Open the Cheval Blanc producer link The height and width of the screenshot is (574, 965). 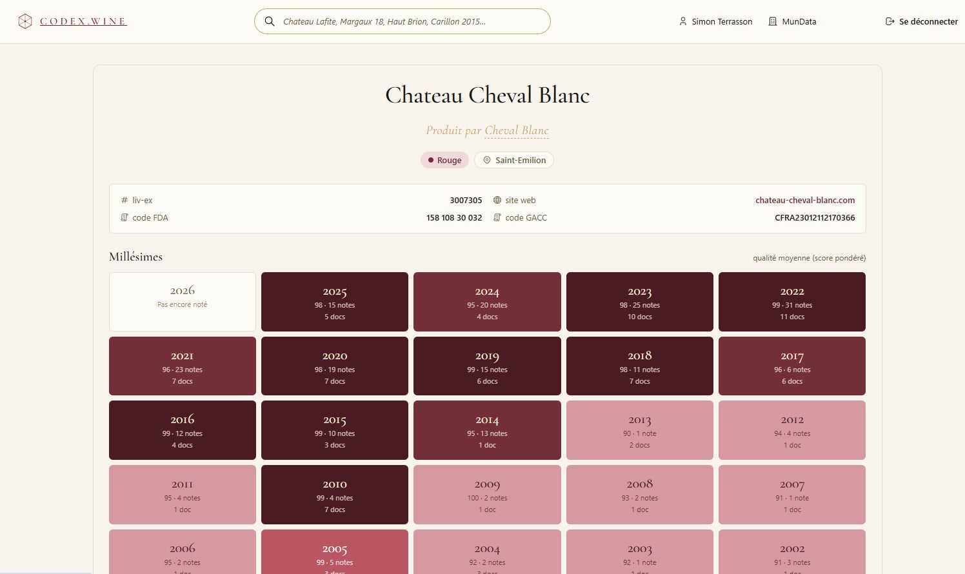[517, 130]
